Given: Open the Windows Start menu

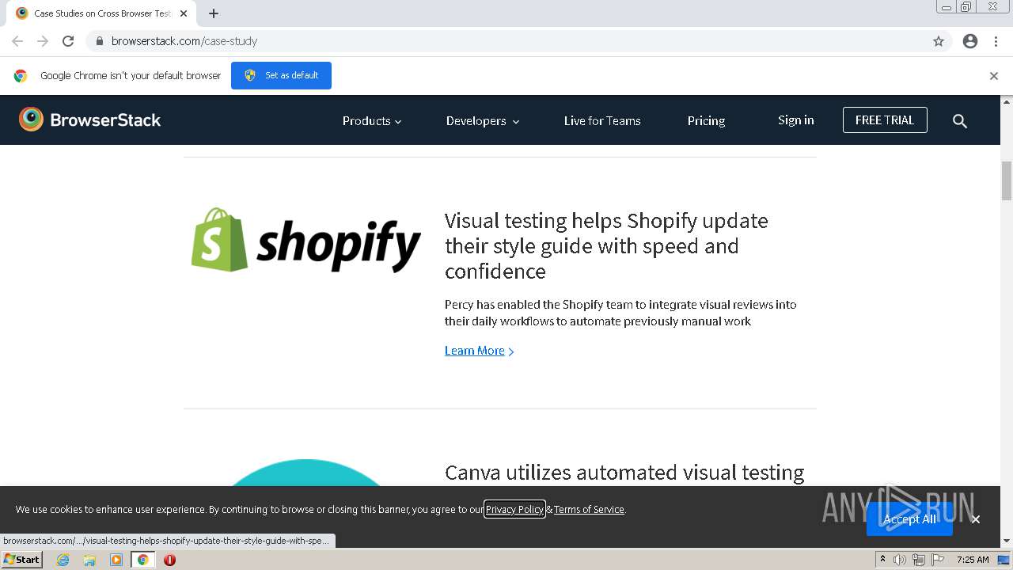Looking at the screenshot, I should tap(21, 559).
